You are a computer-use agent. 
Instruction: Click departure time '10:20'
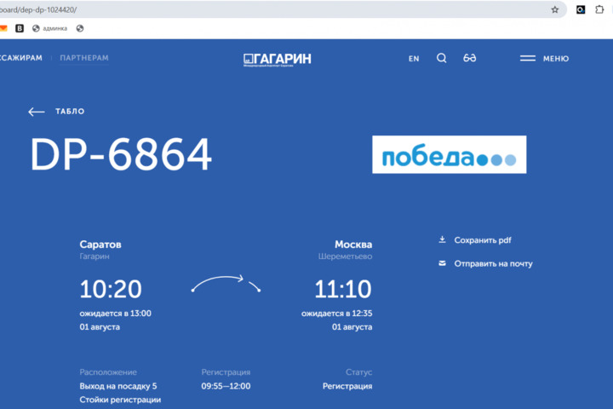pos(111,289)
